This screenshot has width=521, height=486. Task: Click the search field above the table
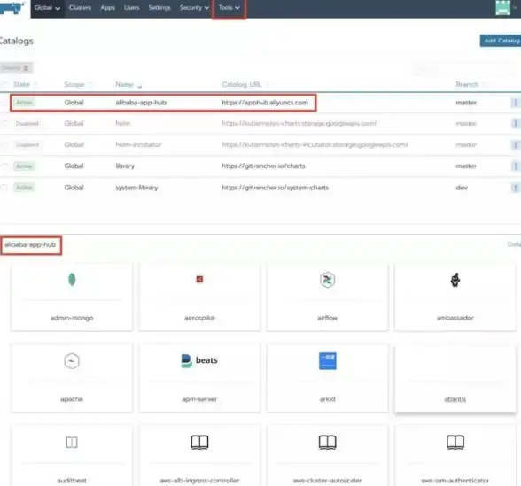pos(465,69)
